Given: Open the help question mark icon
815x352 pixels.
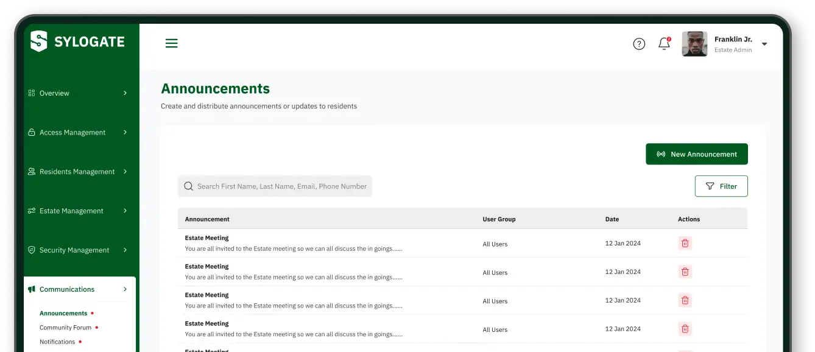Looking at the screenshot, I should point(639,44).
